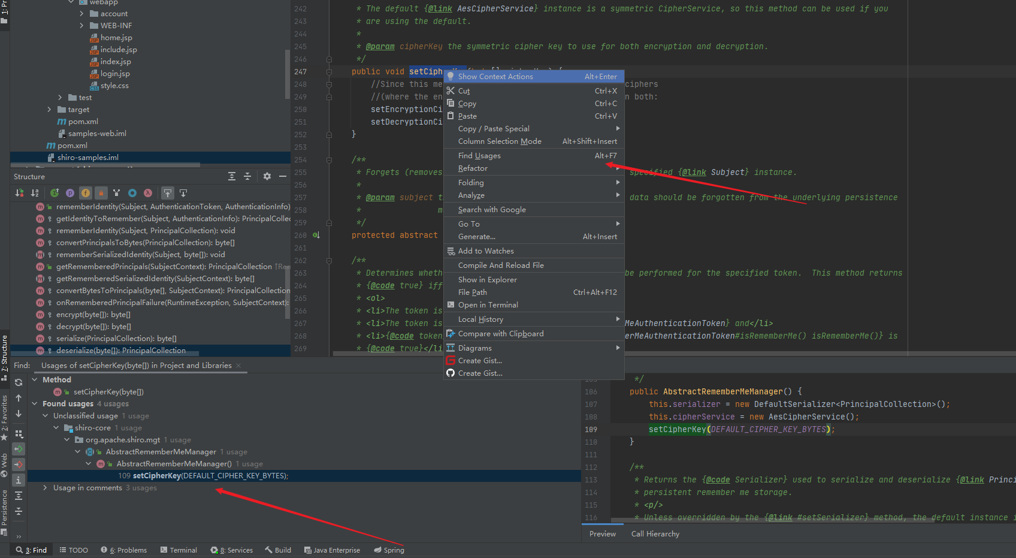This screenshot has height=558, width=1016.
Task: Open the Java Enterprise tool window
Action: click(332, 550)
